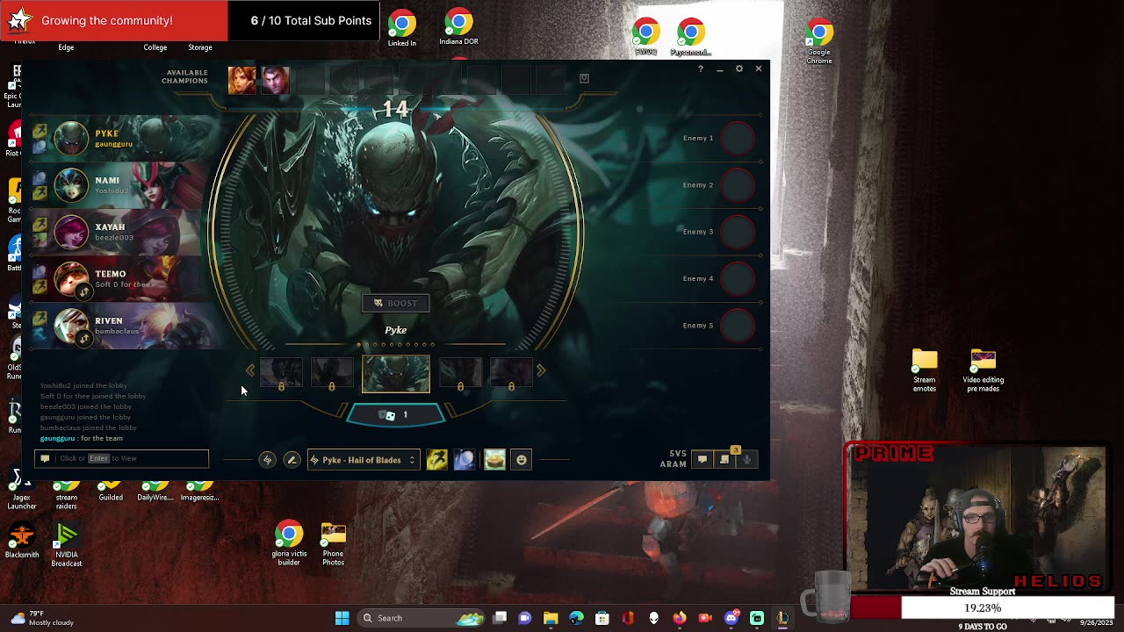1124x632 pixels.
Task: Open the stream raiders desktop shortcut
Action: (x=67, y=495)
